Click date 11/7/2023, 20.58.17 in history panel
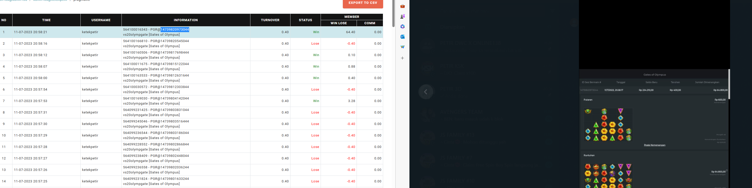The image size is (752, 188). click(x=614, y=90)
